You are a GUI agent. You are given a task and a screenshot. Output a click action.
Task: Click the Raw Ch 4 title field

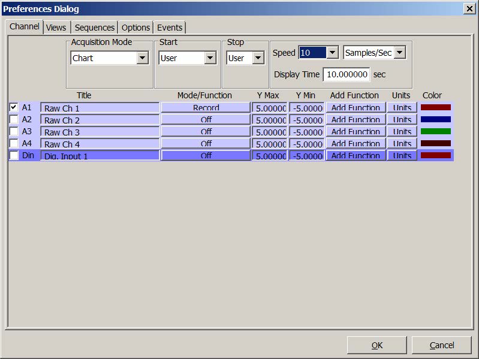tap(100, 143)
